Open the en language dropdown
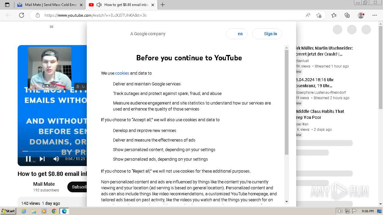This screenshot has width=383, height=215. [x=237, y=34]
